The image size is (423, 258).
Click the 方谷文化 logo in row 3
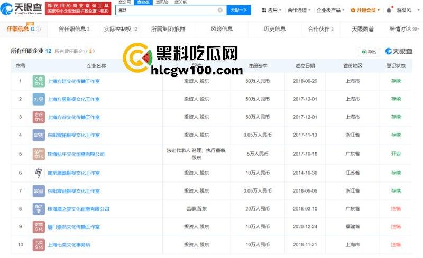(x=39, y=117)
